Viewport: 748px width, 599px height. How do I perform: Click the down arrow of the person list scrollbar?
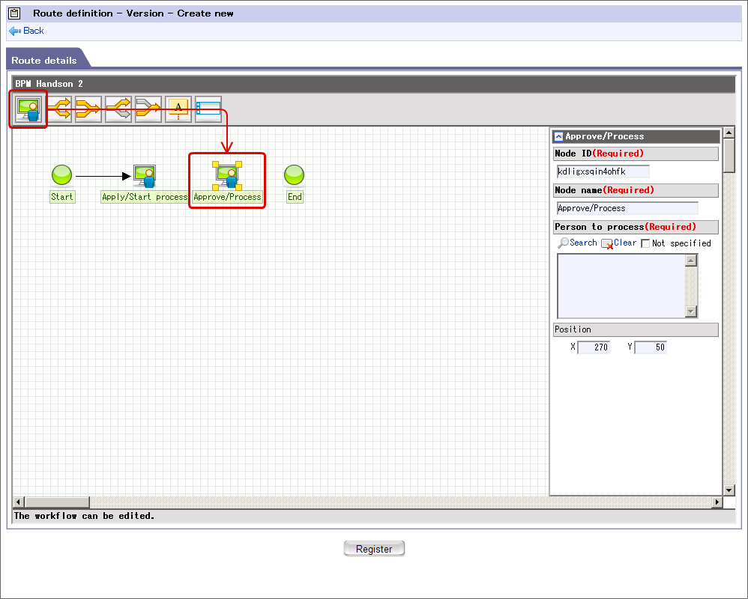pyautogui.click(x=691, y=311)
